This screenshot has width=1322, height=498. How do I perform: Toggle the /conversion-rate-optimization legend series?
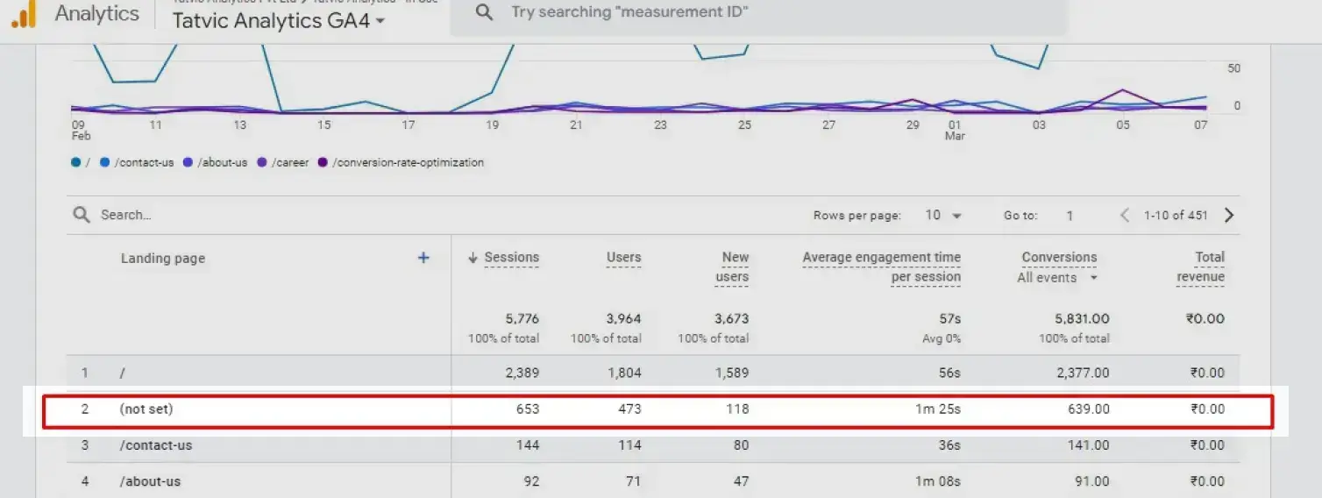[x=401, y=163]
